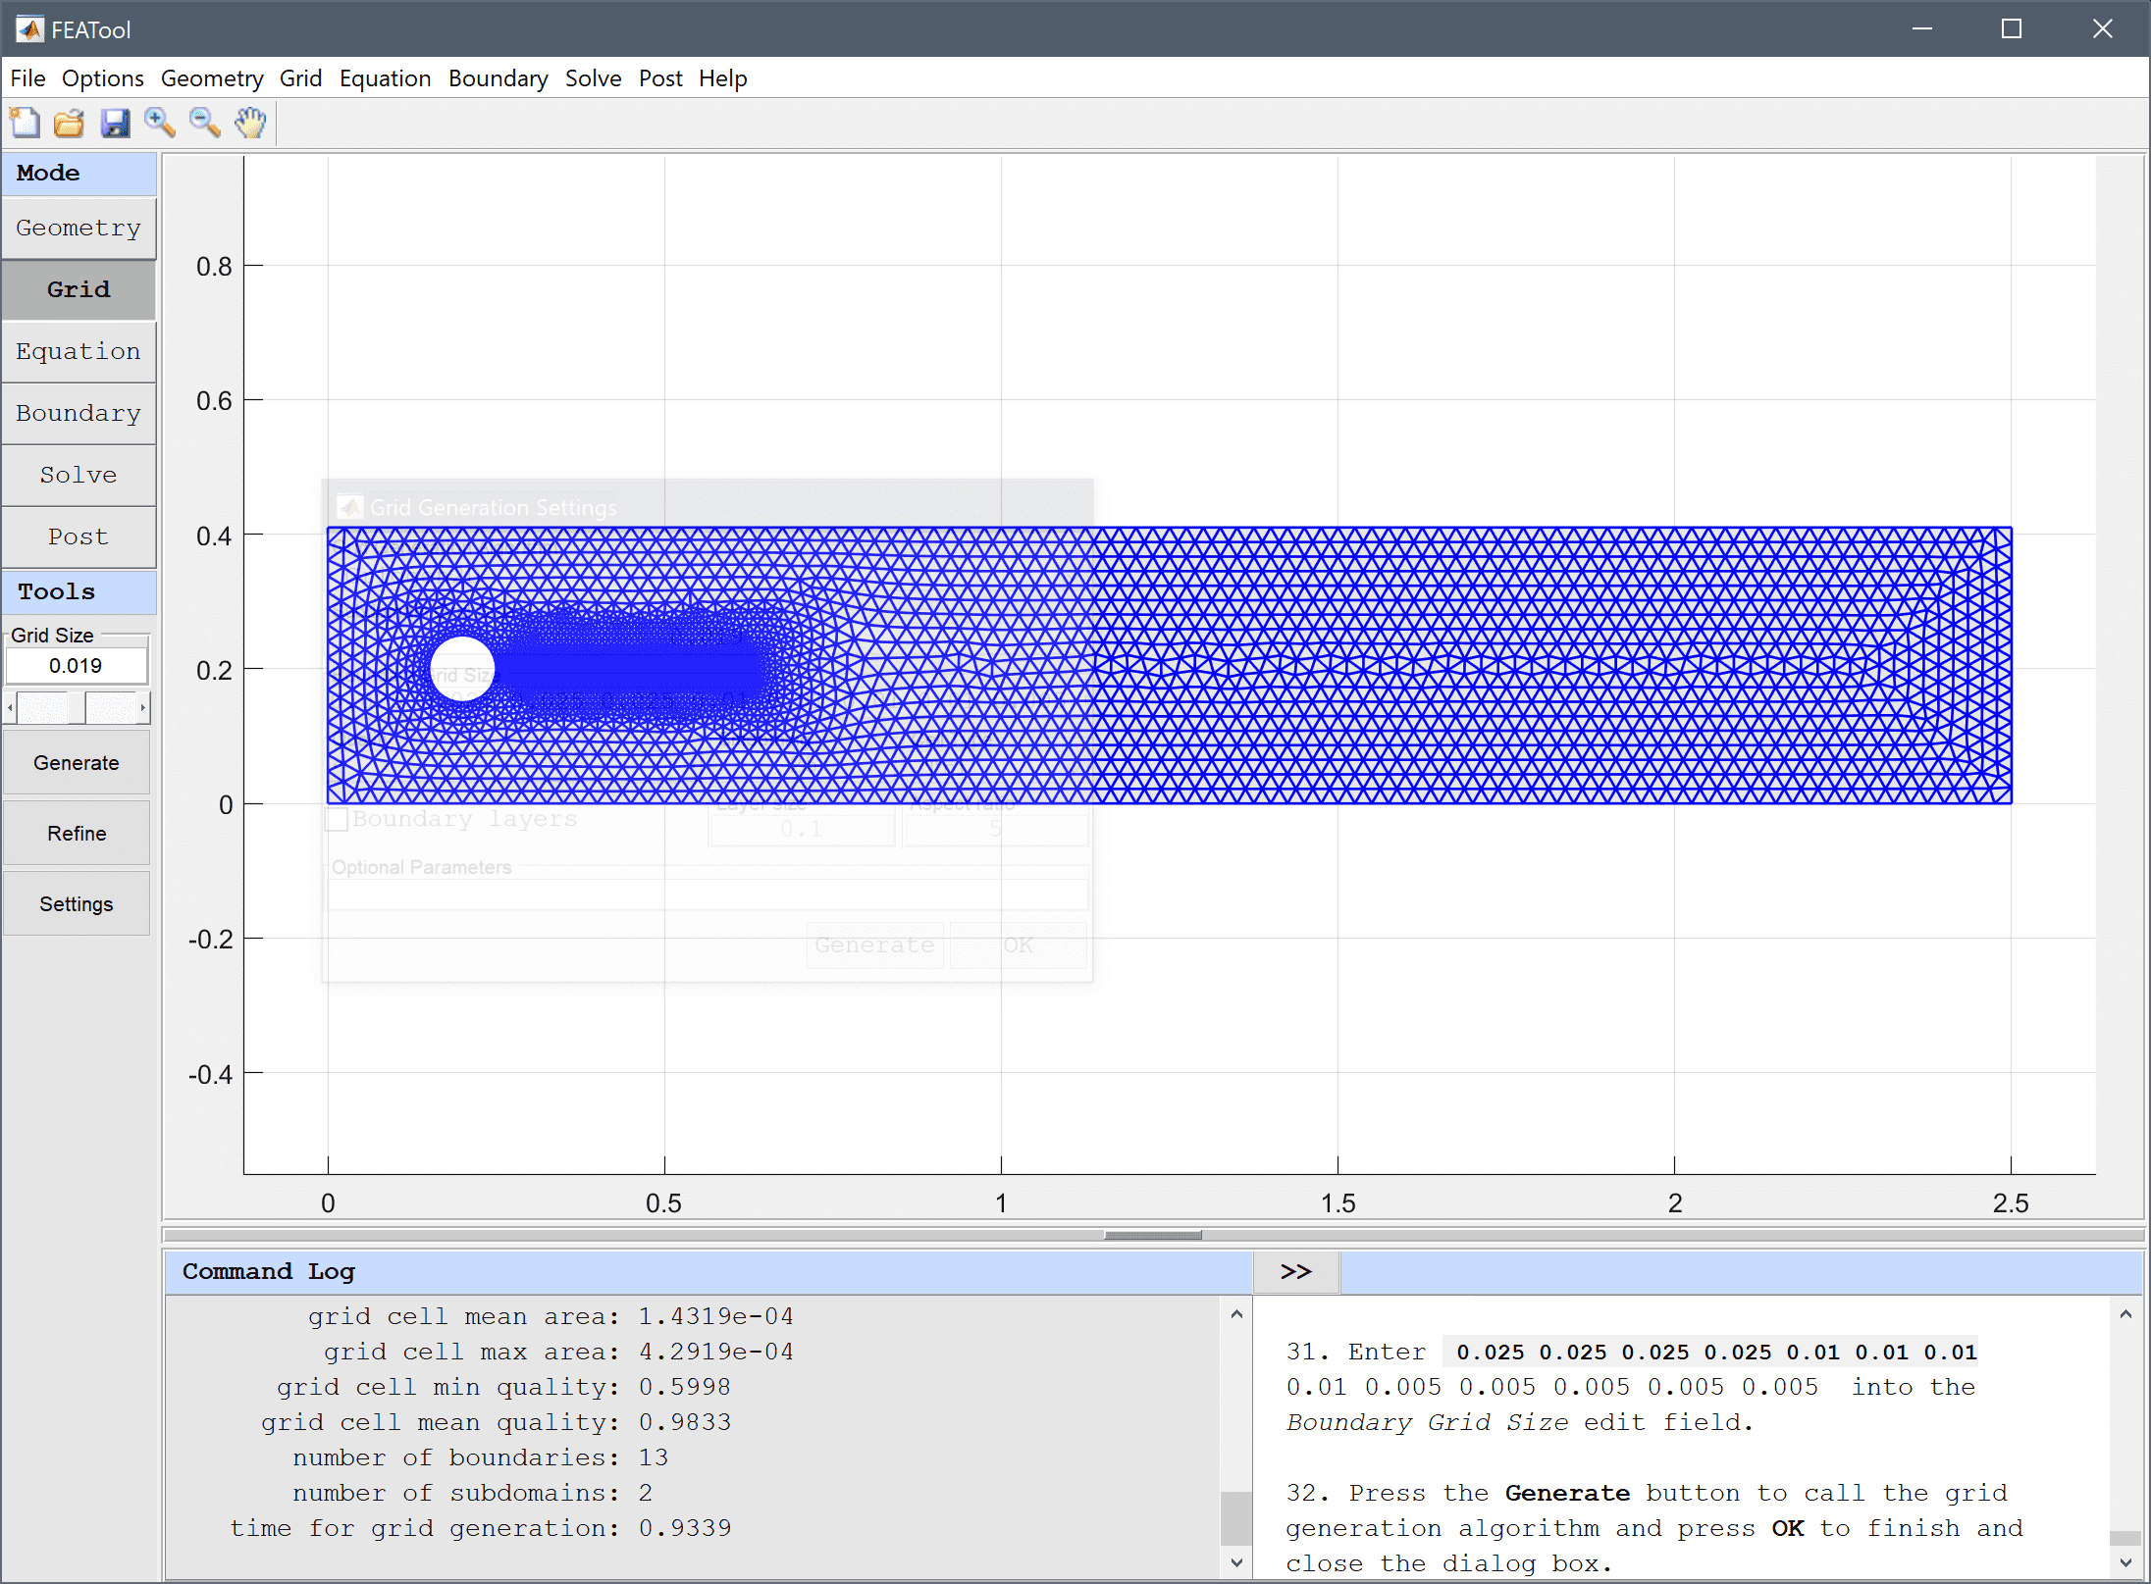Open the Post menu
Image resolution: width=2151 pixels, height=1584 pixels.
tap(660, 78)
